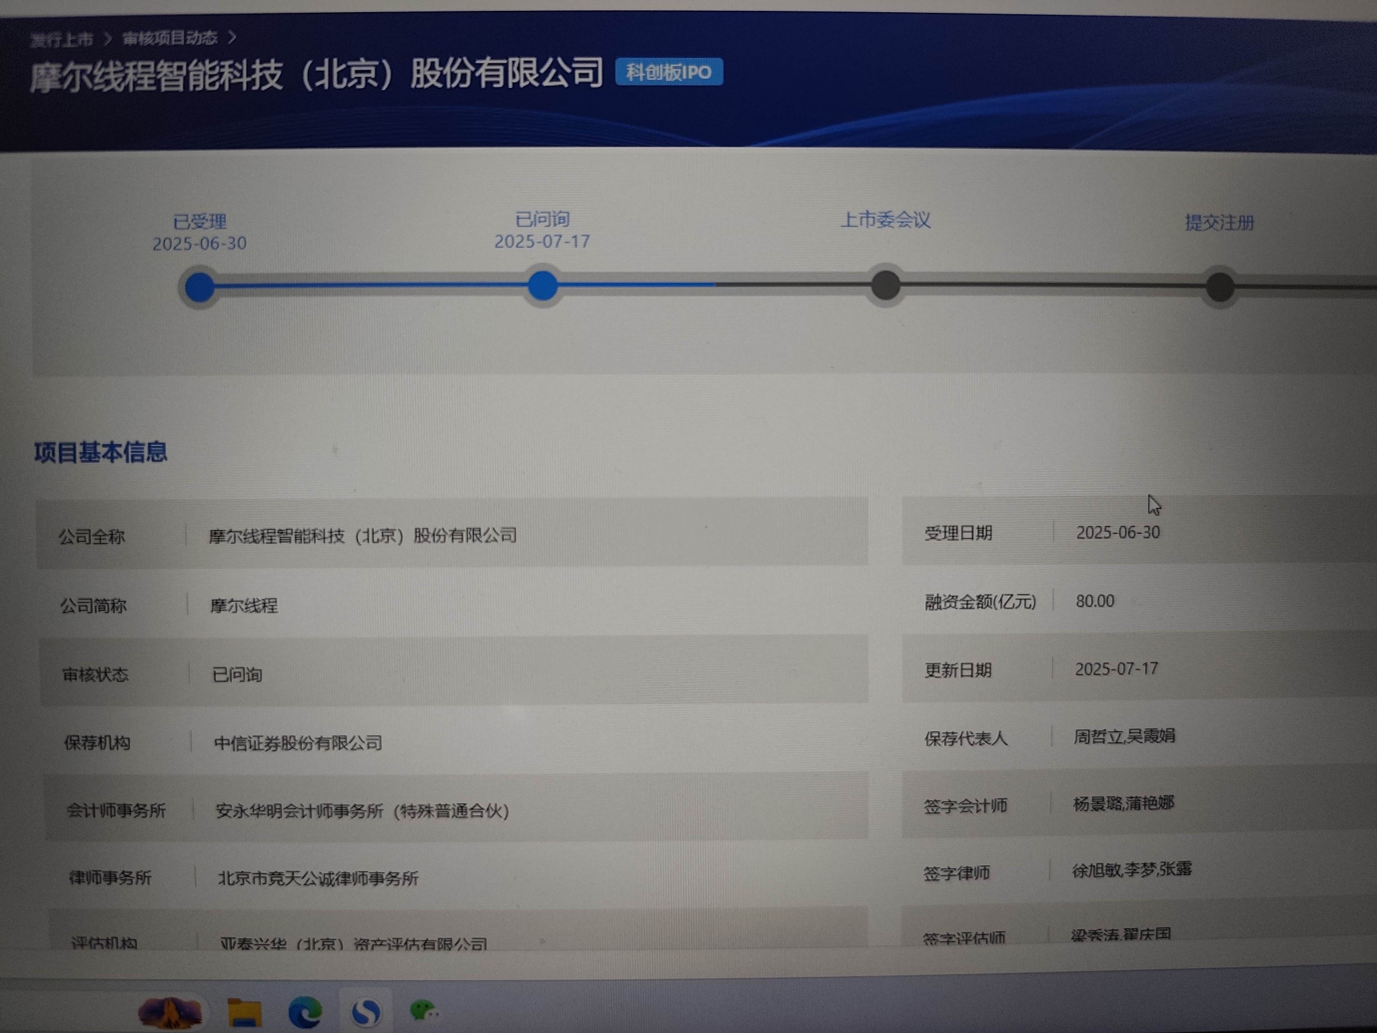Viewport: 1377px width, 1033px height.
Task: Click the 审核状态 value 已问询
Action: [237, 675]
